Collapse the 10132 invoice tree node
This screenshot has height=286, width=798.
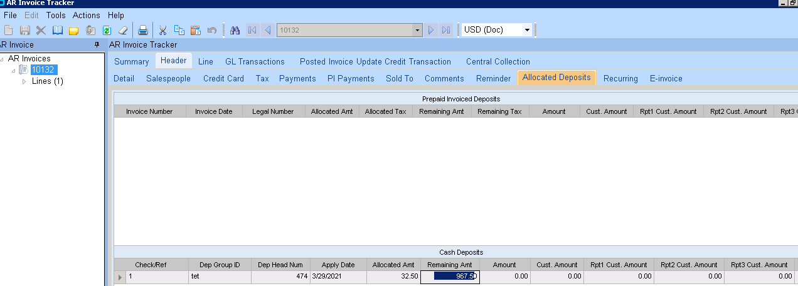click(x=13, y=70)
